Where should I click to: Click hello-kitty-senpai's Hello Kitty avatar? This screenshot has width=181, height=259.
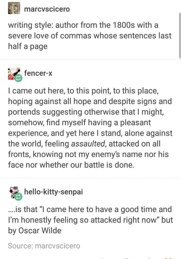pos(14,192)
